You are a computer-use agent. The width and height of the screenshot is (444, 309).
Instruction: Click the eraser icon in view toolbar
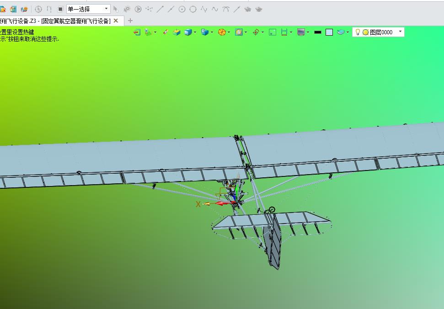[166, 32]
